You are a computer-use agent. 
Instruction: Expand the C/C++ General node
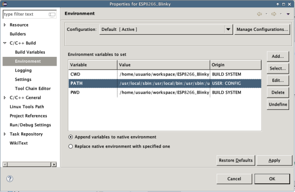tap(5, 97)
